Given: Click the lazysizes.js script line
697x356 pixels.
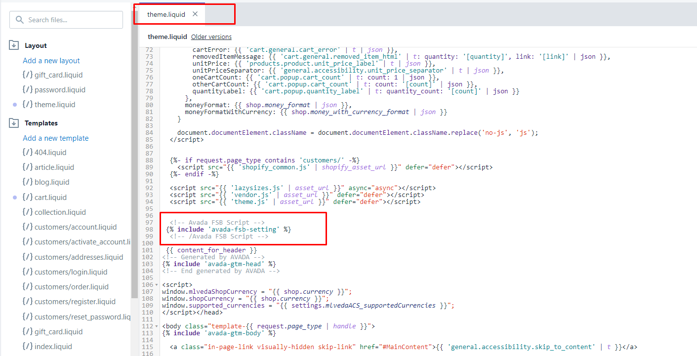Looking at the screenshot, I should (303, 188).
